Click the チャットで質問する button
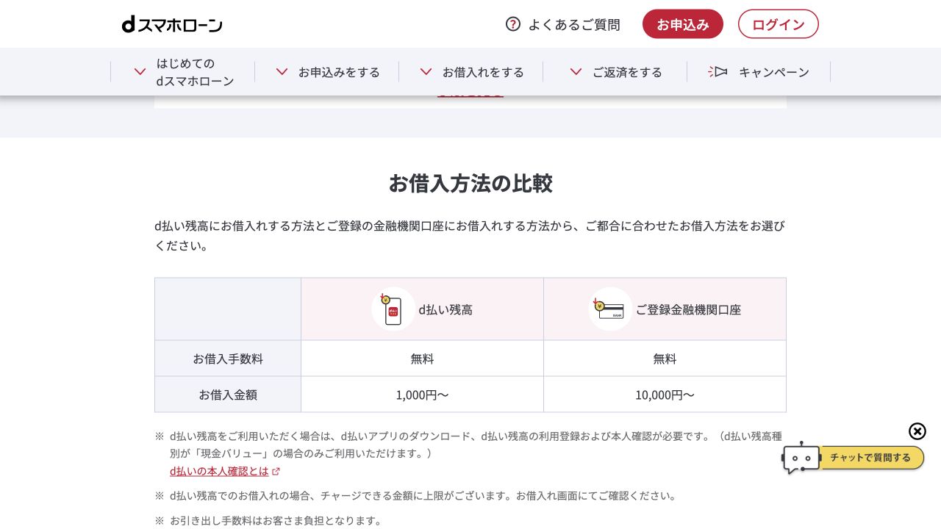Screen dimensions: 941x529 tap(870, 458)
